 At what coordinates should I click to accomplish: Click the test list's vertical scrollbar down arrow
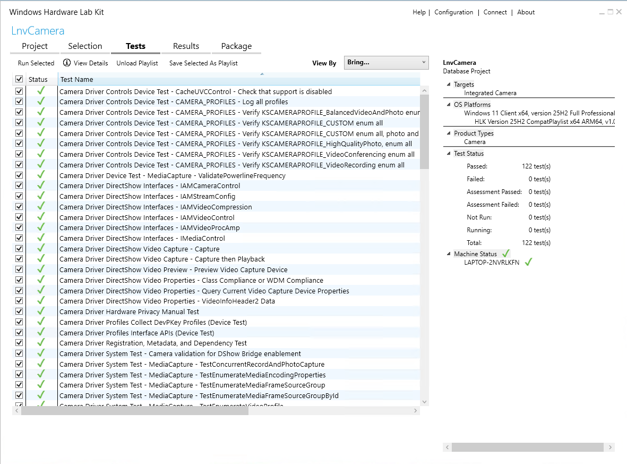point(424,402)
